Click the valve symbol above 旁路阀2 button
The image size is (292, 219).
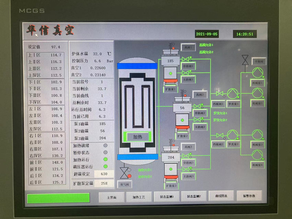[197, 106]
